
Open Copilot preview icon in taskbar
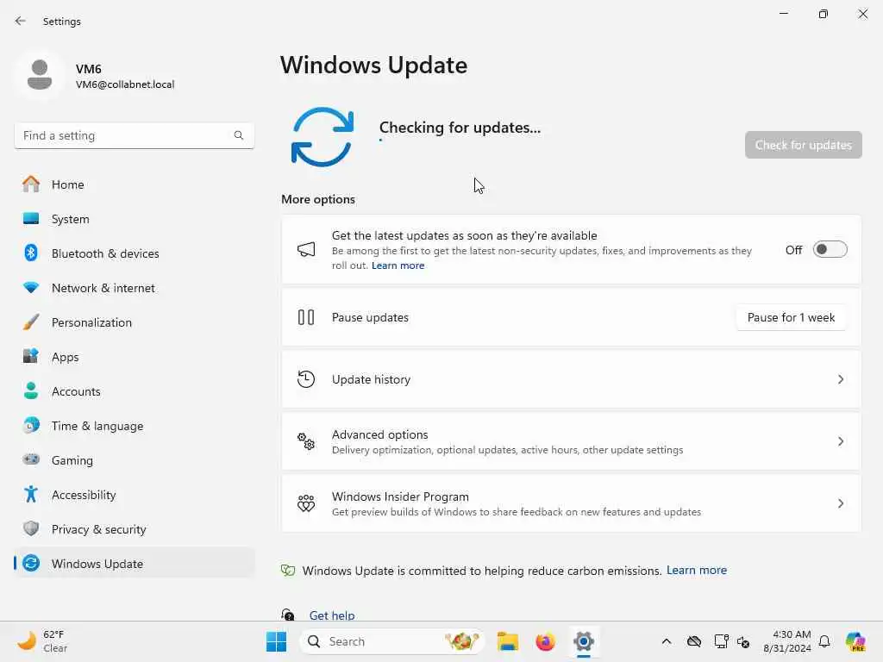[855, 641]
